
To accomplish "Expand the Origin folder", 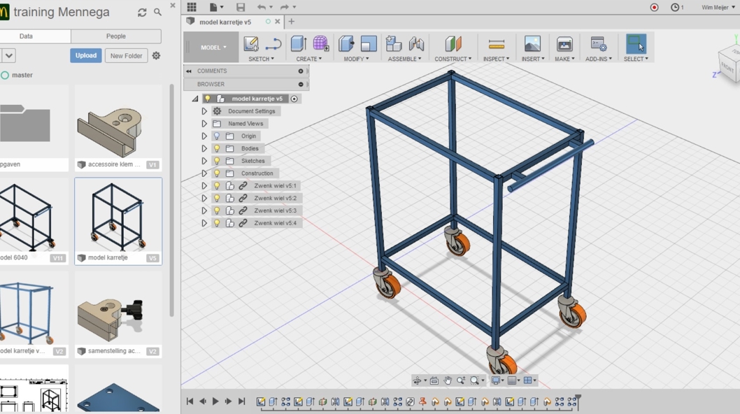I will [204, 136].
